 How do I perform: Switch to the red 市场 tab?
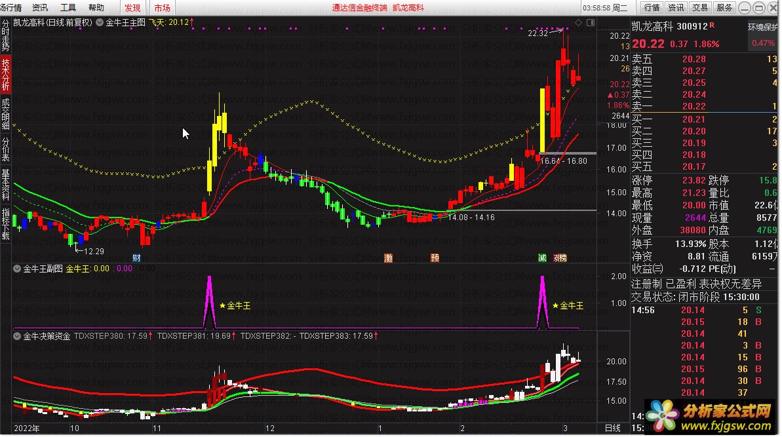tap(162, 7)
